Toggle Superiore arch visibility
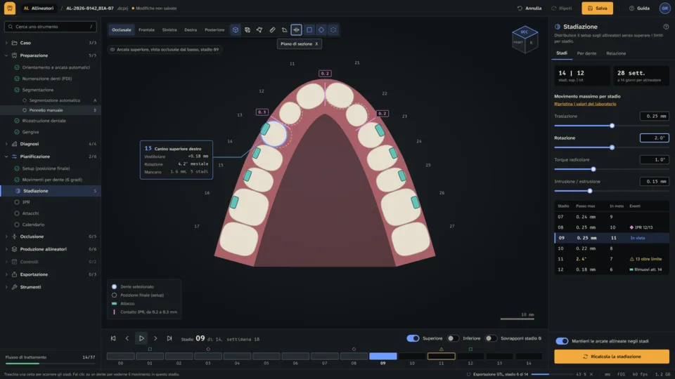 pyautogui.click(x=413, y=338)
